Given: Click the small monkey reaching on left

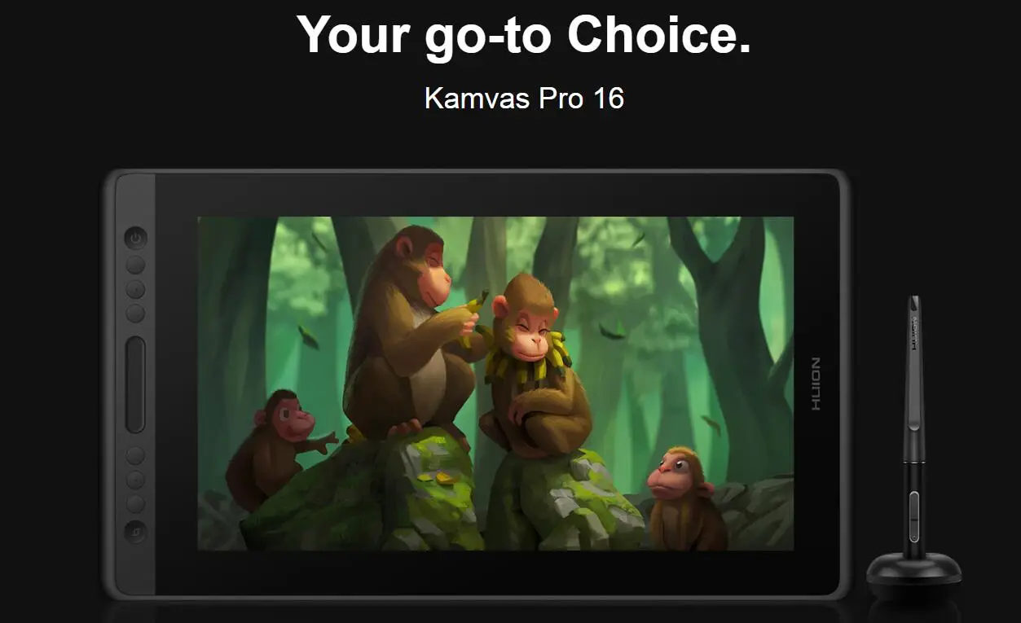Looking at the screenshot, I should [x=277, y=448].
